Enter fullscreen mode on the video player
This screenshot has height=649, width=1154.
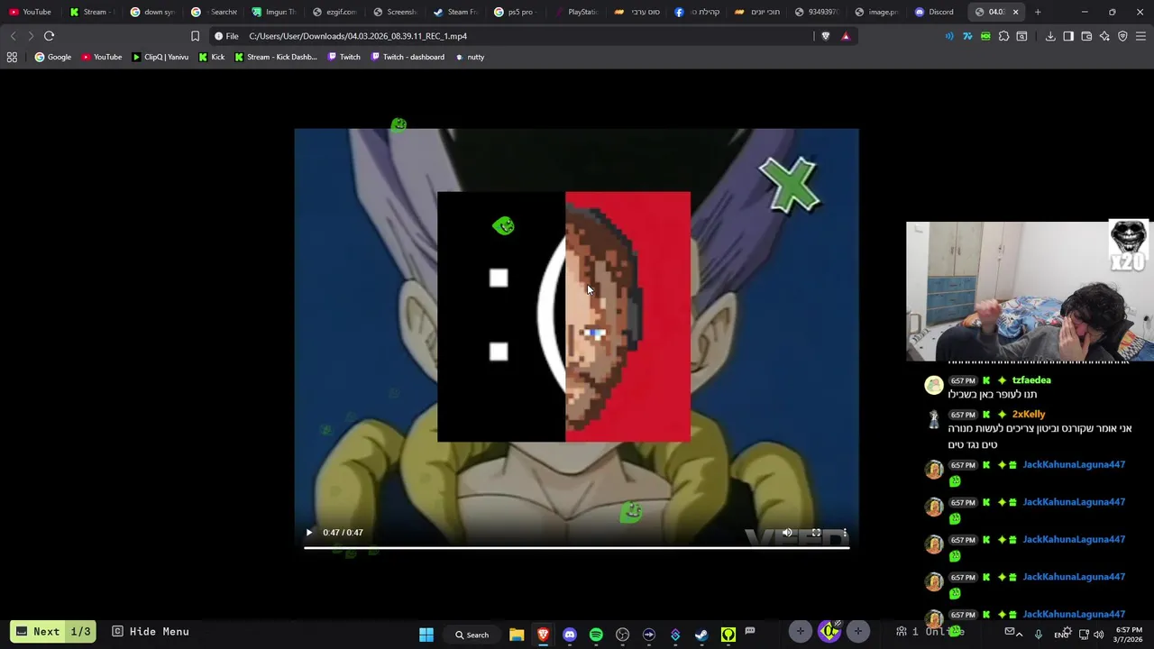tap(816, 533)
